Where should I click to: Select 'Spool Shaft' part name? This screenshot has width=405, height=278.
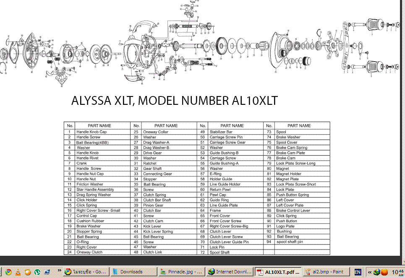pos(219,252)
